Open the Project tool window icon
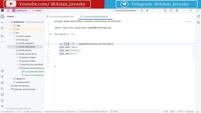This screenshot has width=201, height=113. point(2,16)
